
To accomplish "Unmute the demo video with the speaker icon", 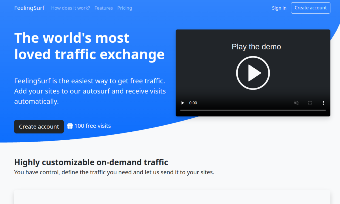I will pyautogui.click(x=296, y=103).
